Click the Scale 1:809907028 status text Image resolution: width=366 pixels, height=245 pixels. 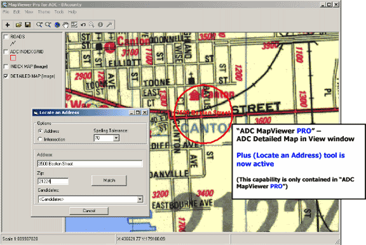coord(20,239)
